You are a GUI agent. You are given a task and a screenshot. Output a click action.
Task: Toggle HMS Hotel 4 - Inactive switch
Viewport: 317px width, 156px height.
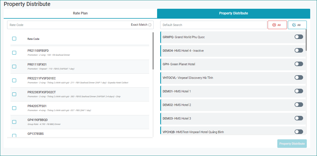(299, 50)
